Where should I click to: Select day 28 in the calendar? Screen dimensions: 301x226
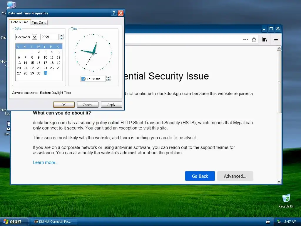pyautogui.click(x=25, y=73)
